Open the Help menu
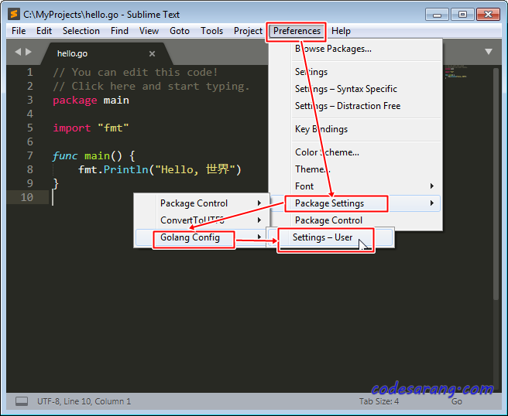 (x=341, y=31)
